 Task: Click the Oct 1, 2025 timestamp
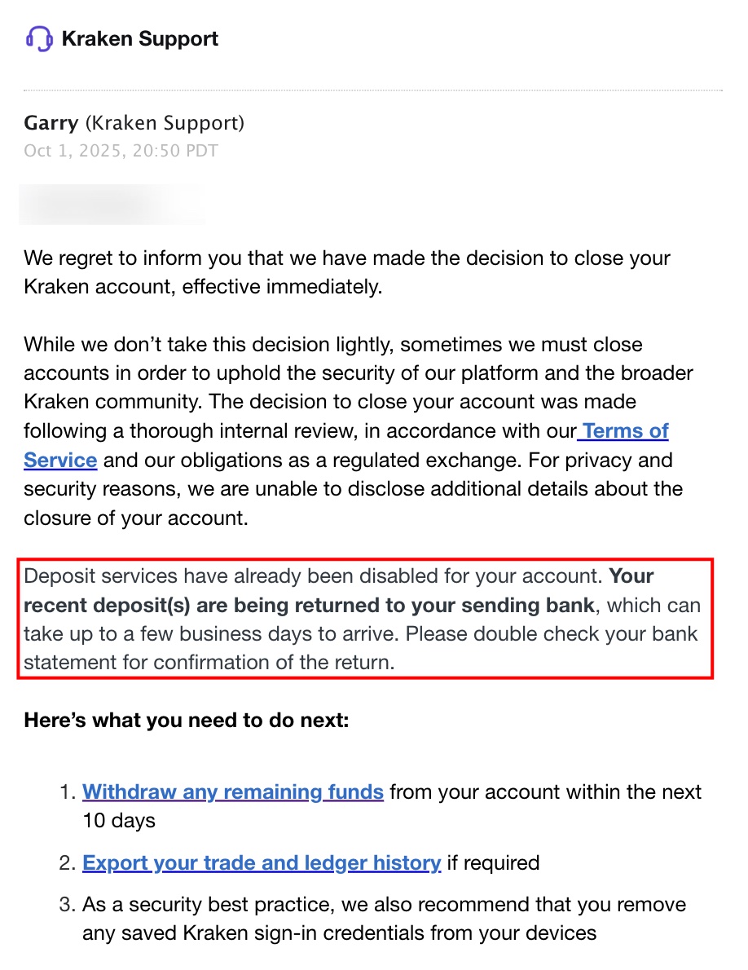(121, 151)
